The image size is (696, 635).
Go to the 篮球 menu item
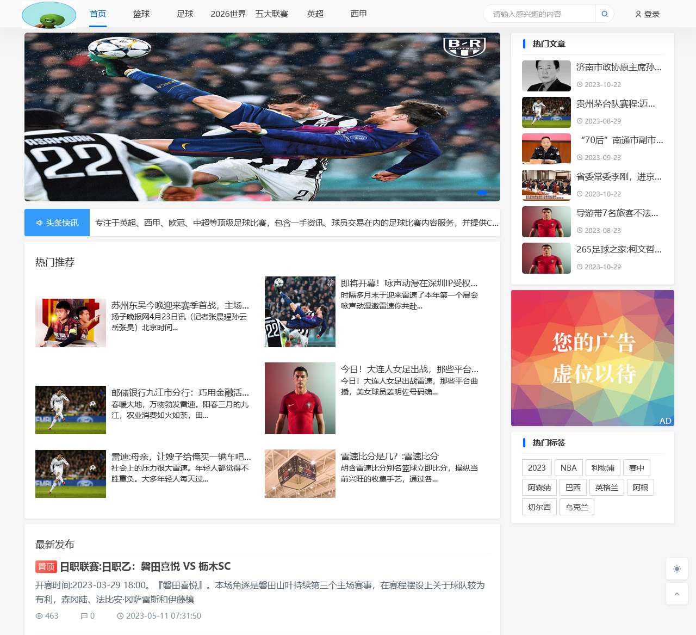(x=141, y=14)
